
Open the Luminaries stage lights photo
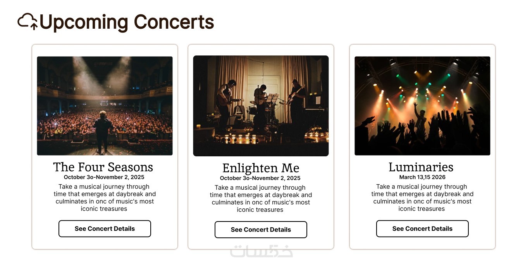(x=422, y=106)
